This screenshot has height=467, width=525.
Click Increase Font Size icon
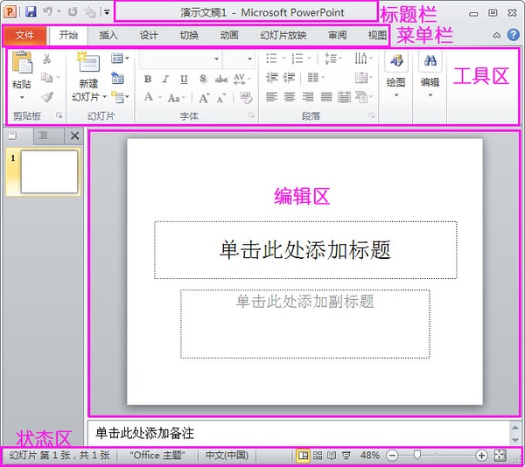[204, 98]
